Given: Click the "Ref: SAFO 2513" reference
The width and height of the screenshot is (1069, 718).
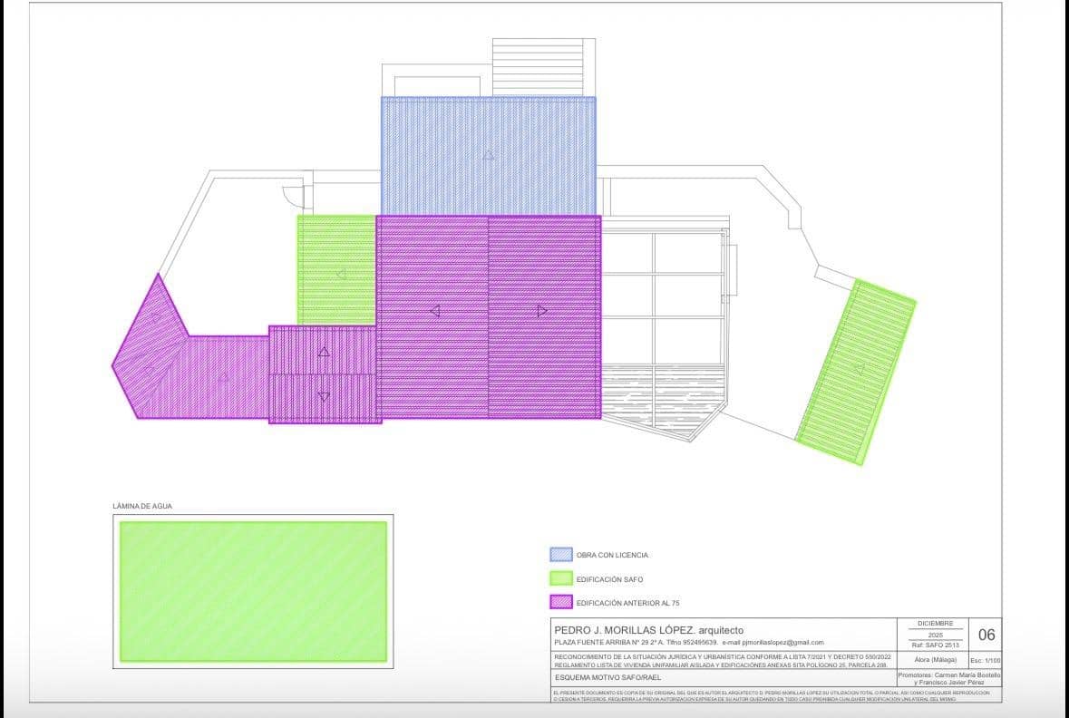Looking at the screenshot, I should (936, 645).
